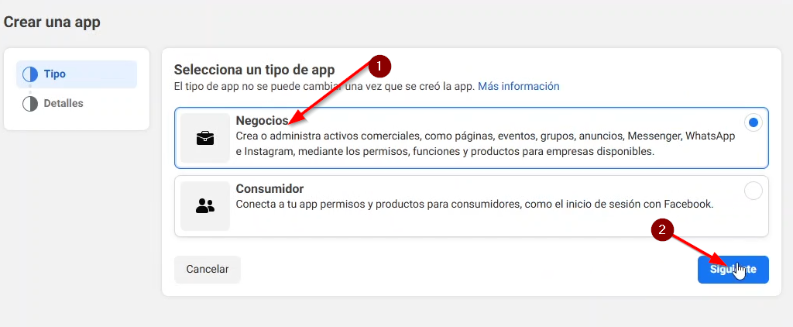793x327 pixels.
Task: Click the 'Selecciona un tipo de app' heading
Action: (254, 69)
